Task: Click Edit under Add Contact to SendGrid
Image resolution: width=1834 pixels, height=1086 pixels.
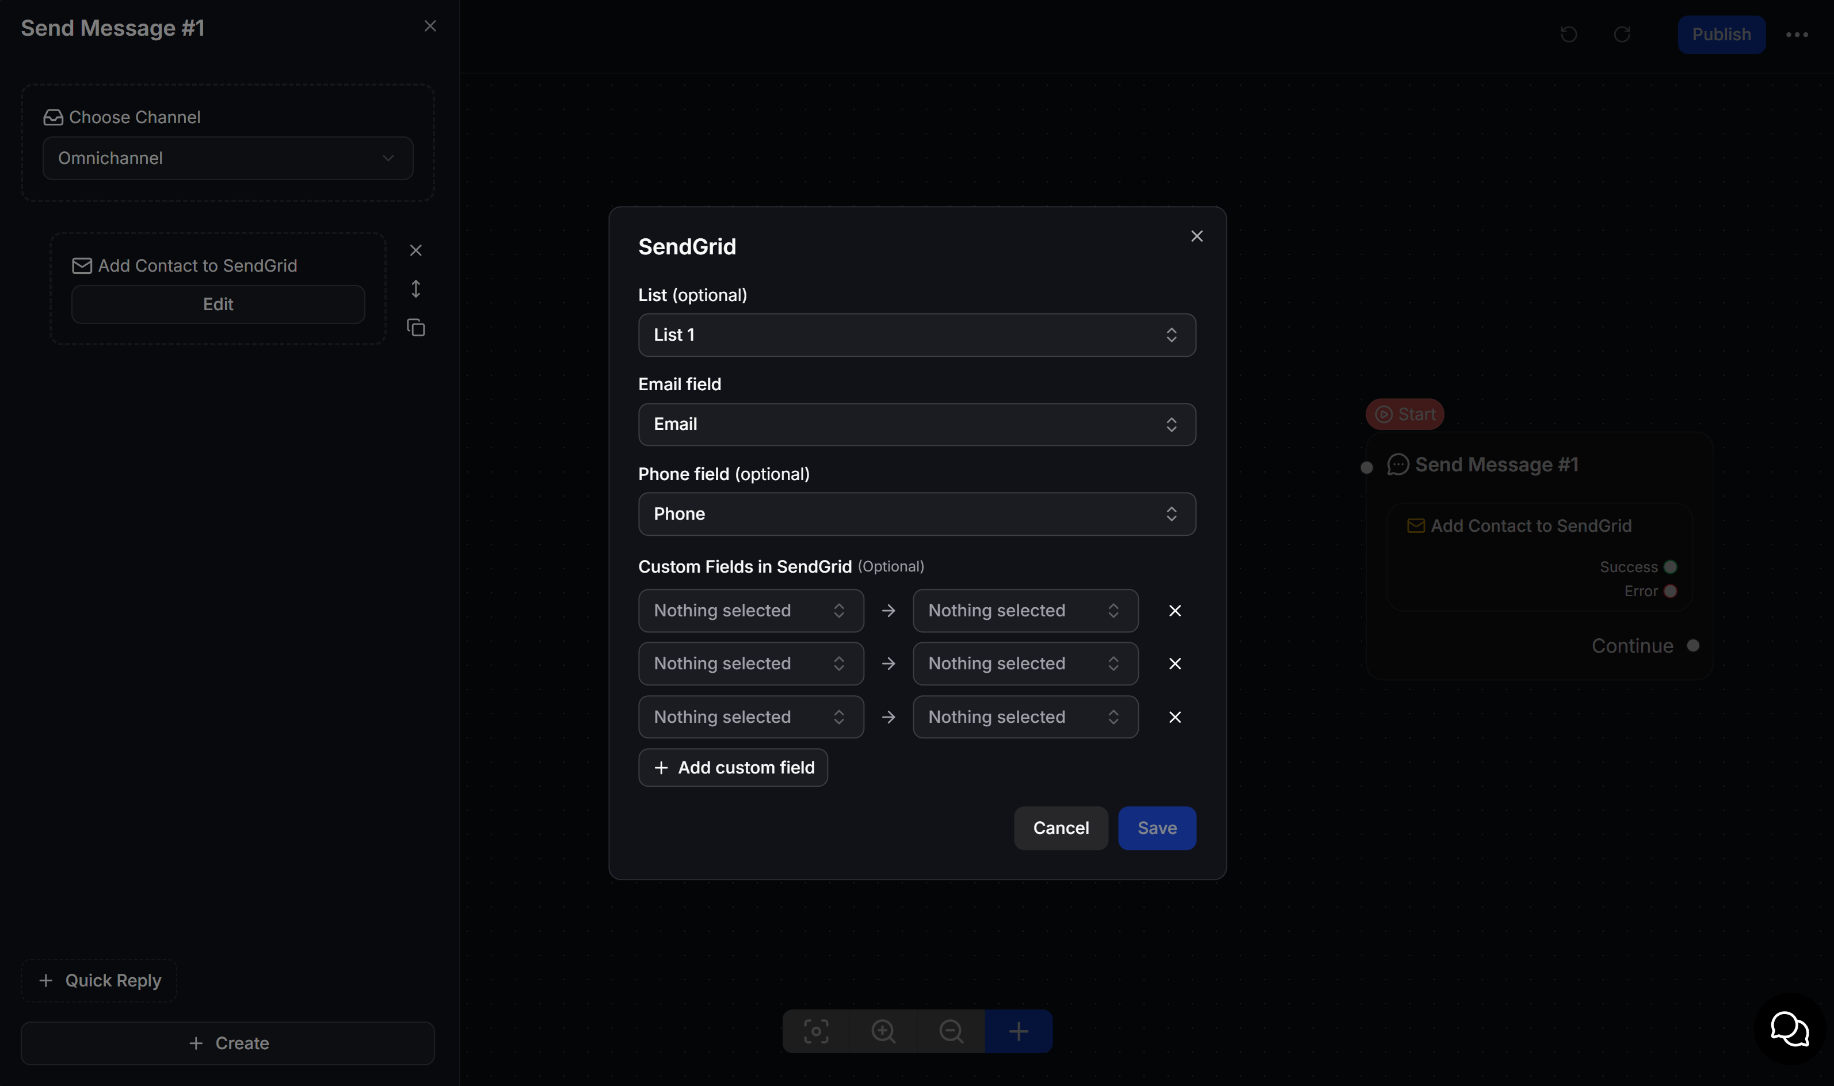Action: [x=218, y=304]
